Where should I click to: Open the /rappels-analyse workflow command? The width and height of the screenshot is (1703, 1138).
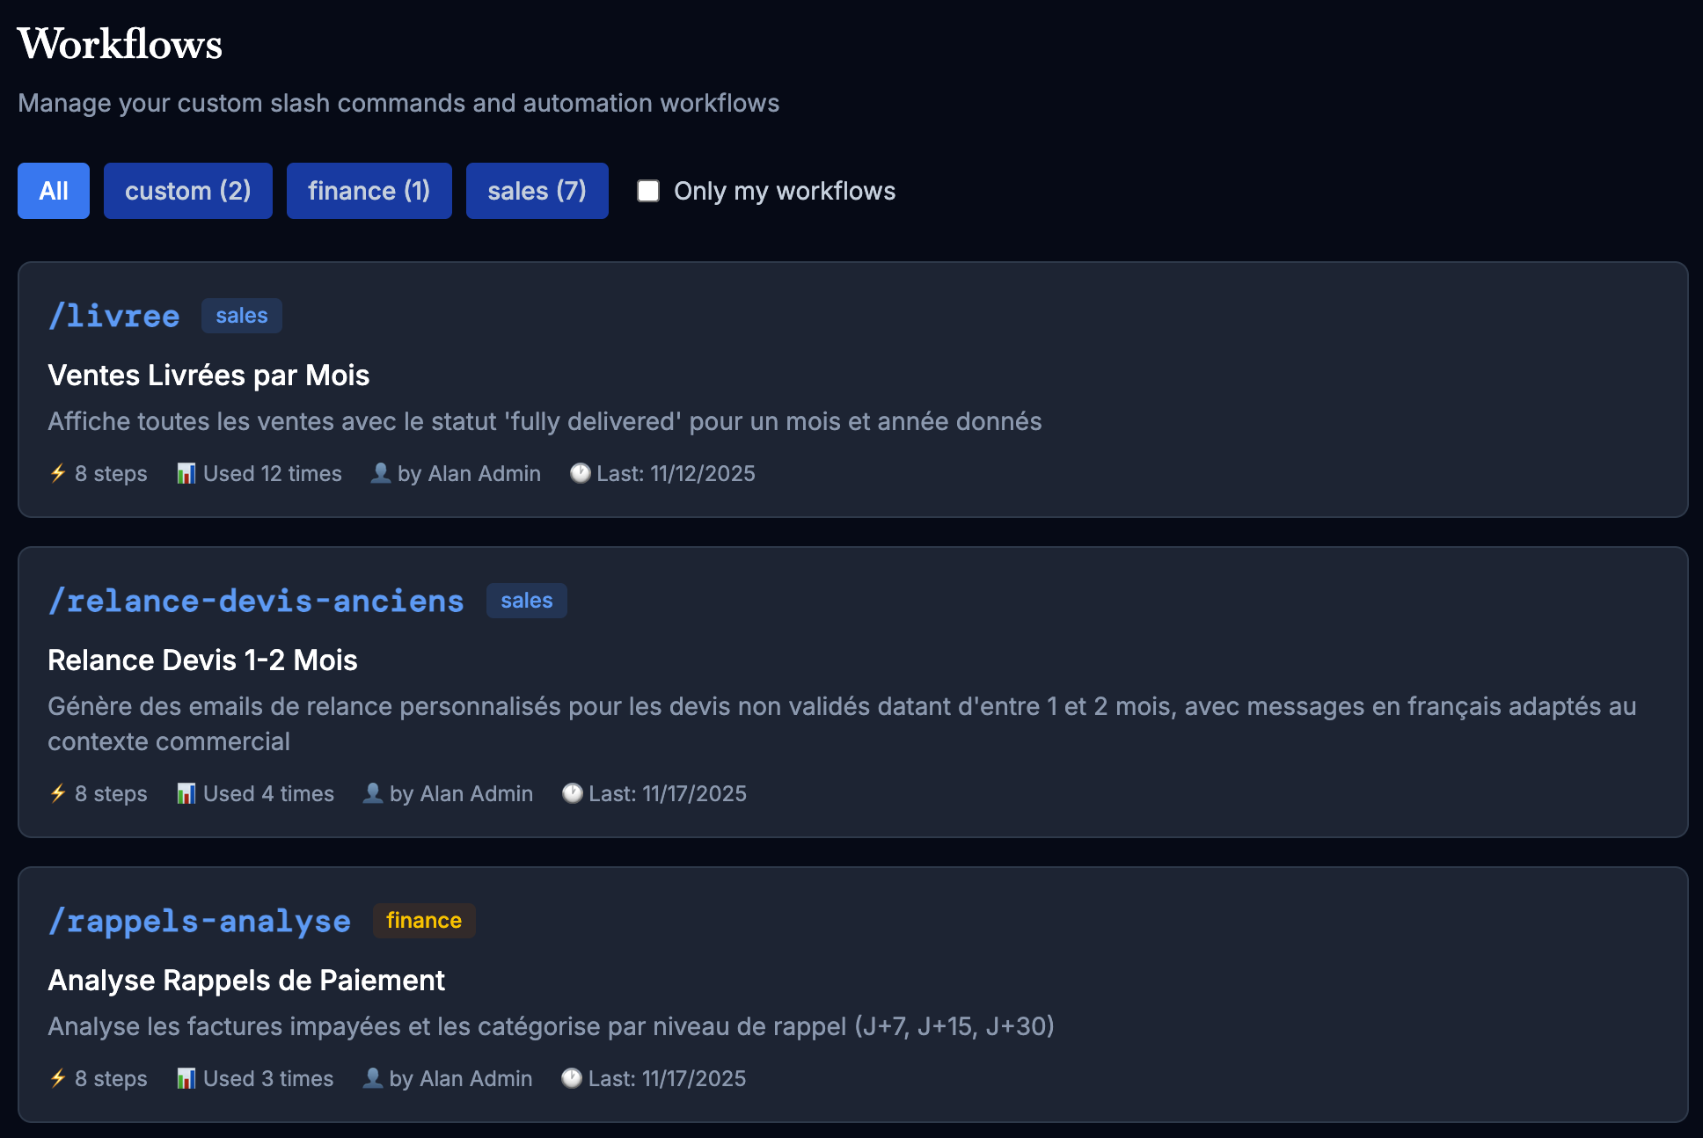point(199,921)
